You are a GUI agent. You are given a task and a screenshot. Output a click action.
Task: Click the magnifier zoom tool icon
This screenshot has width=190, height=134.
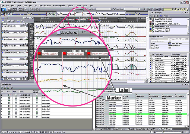coord(26,9)
